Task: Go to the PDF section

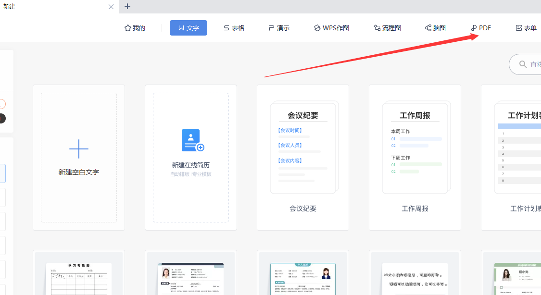Action: pos(480,28)
